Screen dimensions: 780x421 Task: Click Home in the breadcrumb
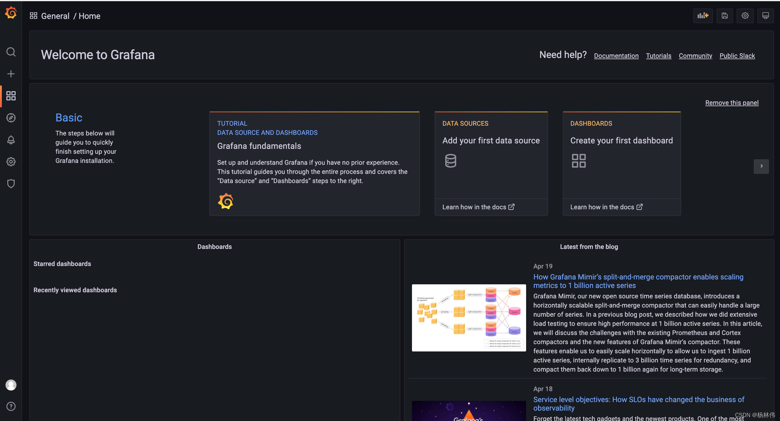89,16
